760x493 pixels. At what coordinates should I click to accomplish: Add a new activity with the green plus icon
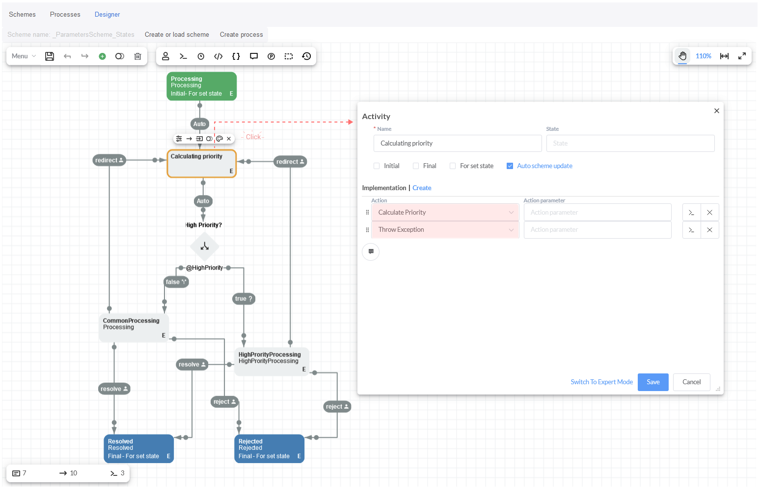pyautogui.click(x=102, y=56)
